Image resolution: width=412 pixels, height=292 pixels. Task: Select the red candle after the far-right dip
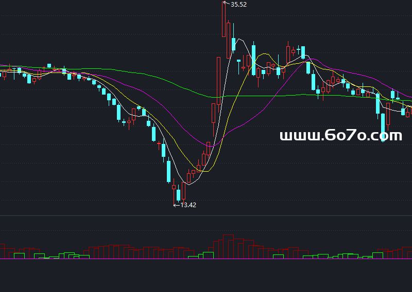point(388,114)
